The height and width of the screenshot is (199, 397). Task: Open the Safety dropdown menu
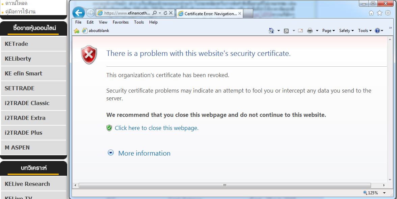(346, 31)
